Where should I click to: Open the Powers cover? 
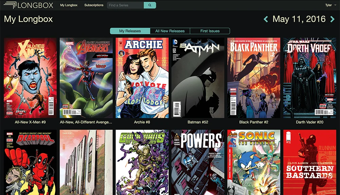(x=198, y=162)
